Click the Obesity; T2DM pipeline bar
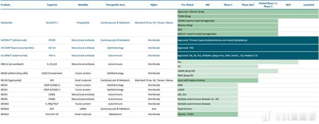 207,114
